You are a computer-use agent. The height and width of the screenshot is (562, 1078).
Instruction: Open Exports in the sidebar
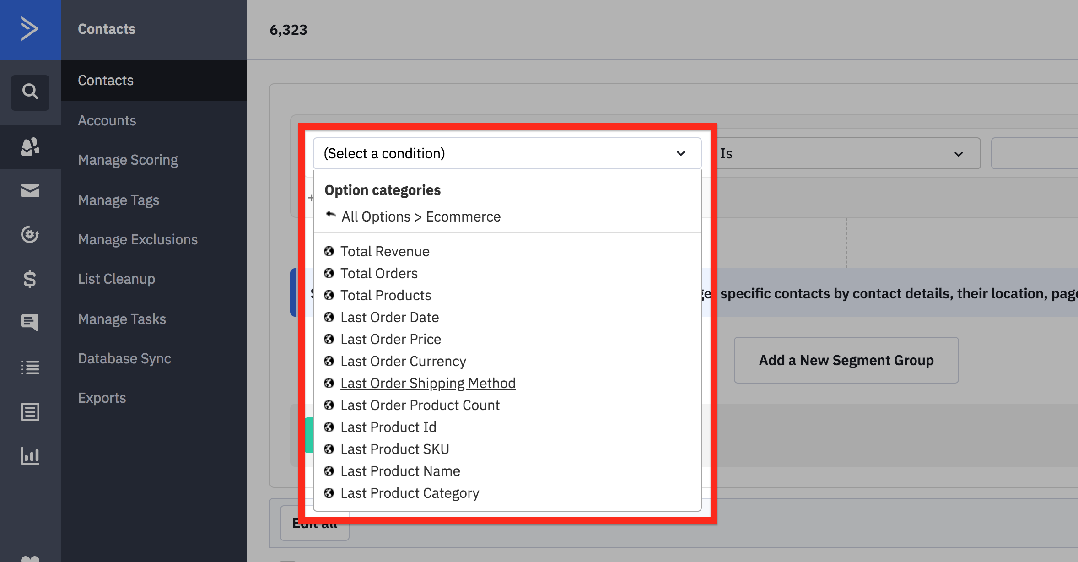[102, 398]
